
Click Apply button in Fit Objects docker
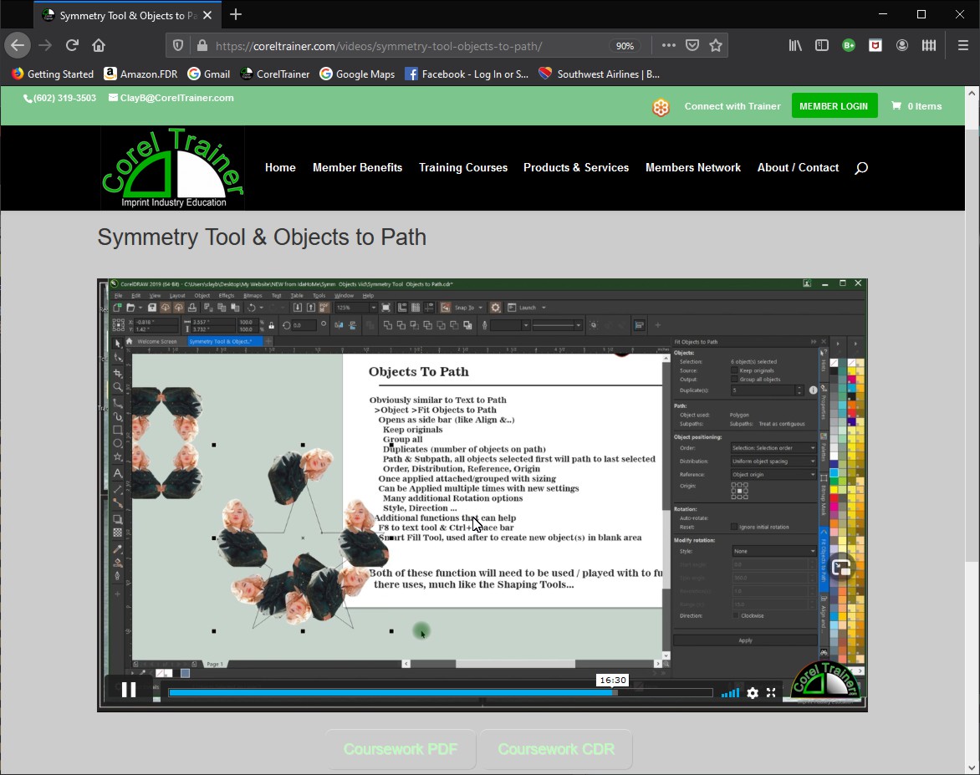745,640
